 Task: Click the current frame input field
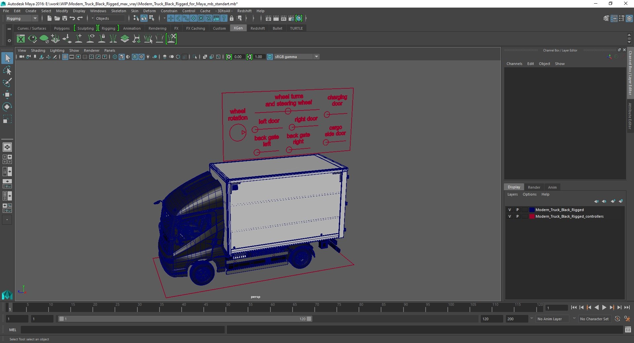tap(557, 308)
